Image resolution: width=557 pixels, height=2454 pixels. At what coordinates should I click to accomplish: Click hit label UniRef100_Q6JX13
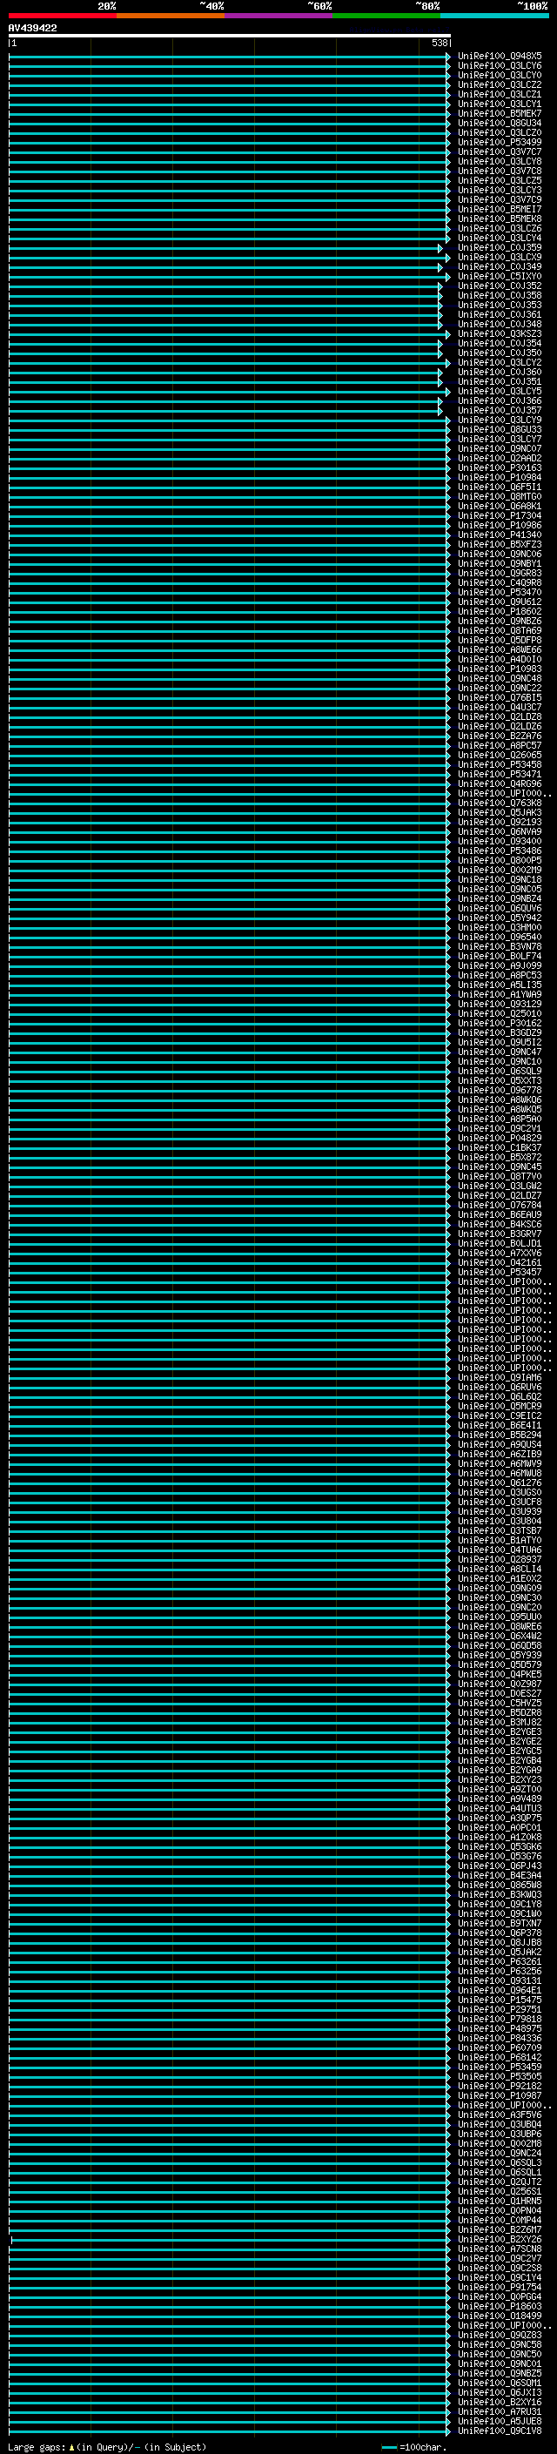[500, 2392]
